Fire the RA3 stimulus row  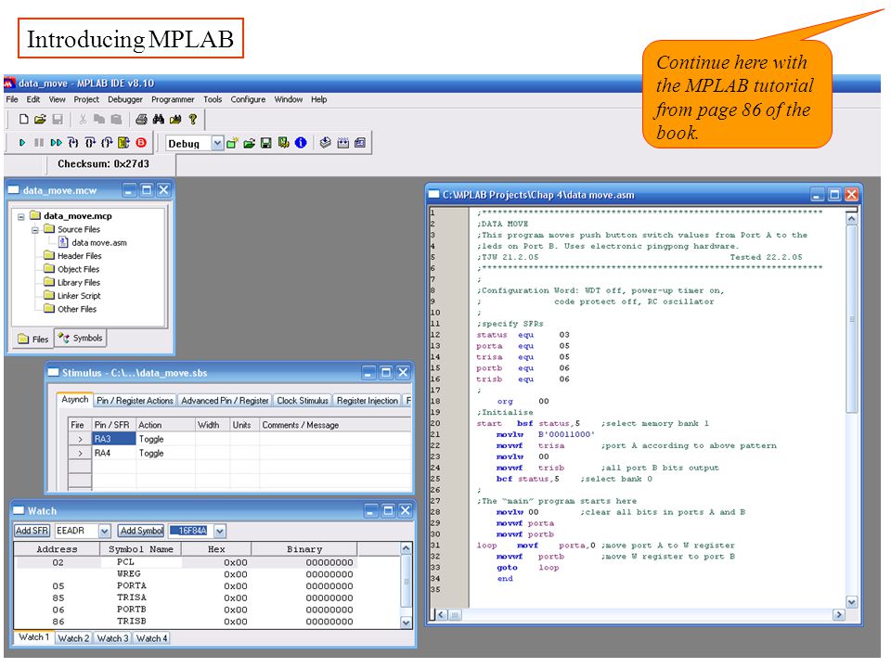[x=80, y=439]
